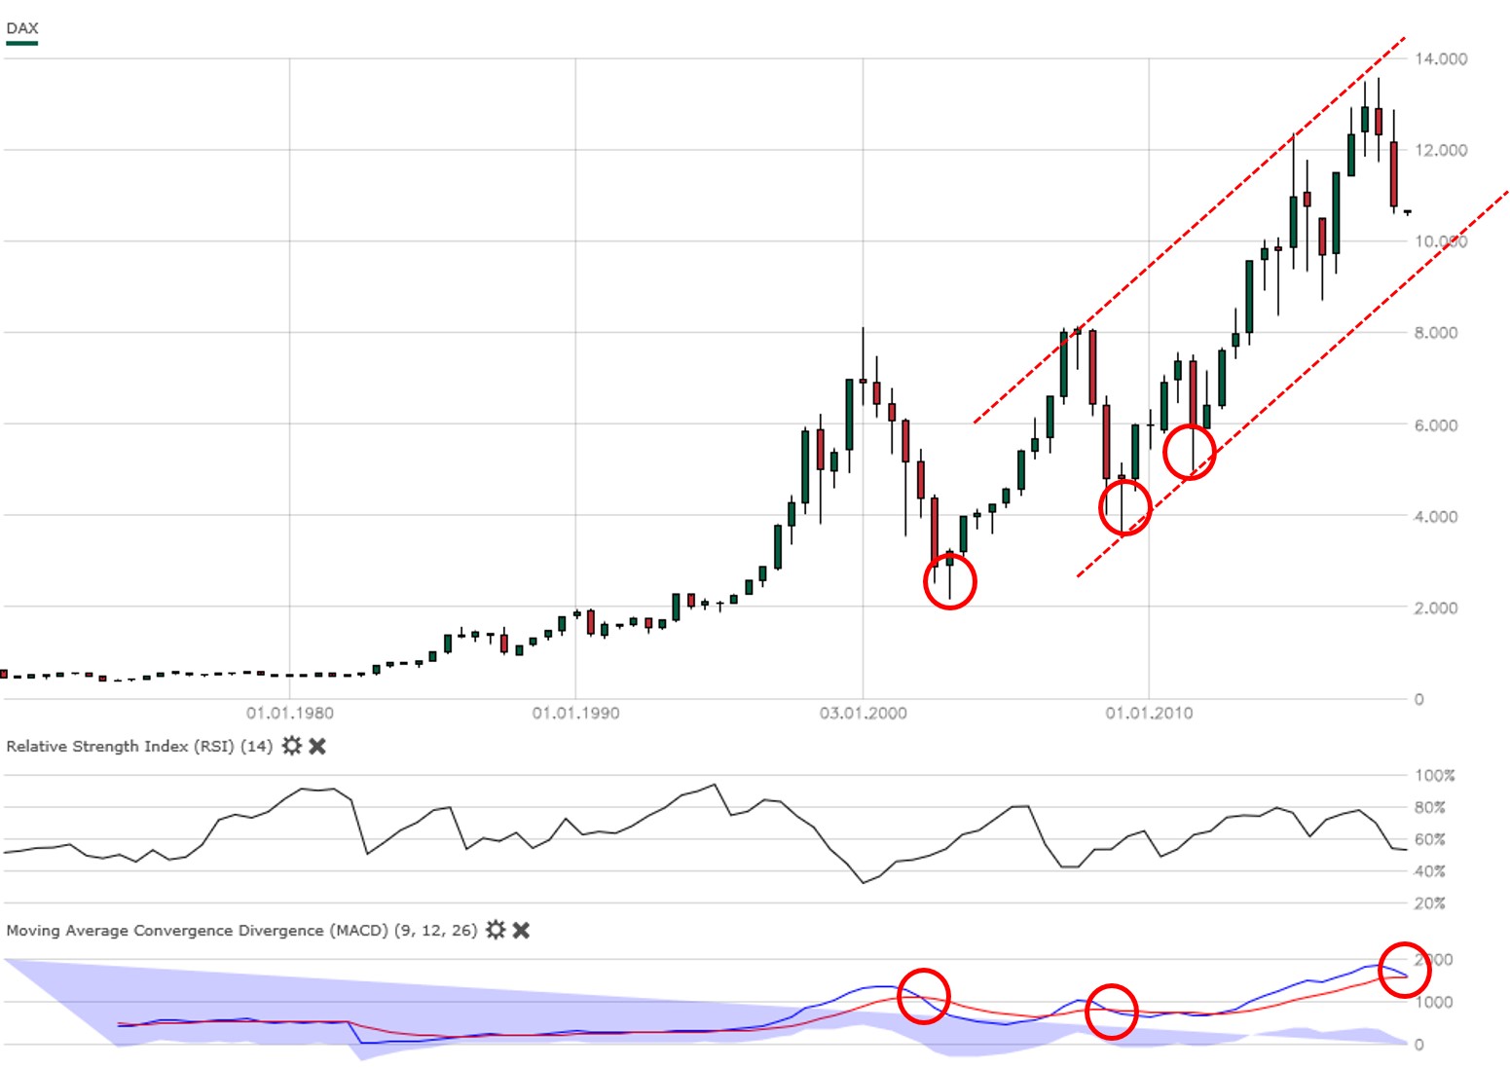
Task: Click the 60% RSI axis label
Action: pos(1430,839)
